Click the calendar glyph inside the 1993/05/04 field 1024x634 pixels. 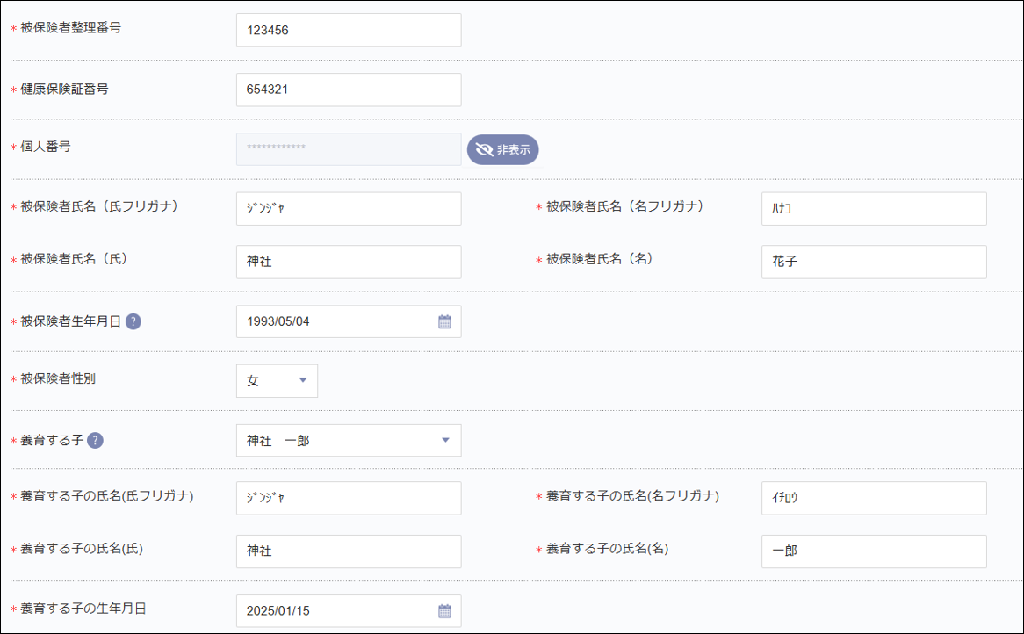tap(446, 321)
